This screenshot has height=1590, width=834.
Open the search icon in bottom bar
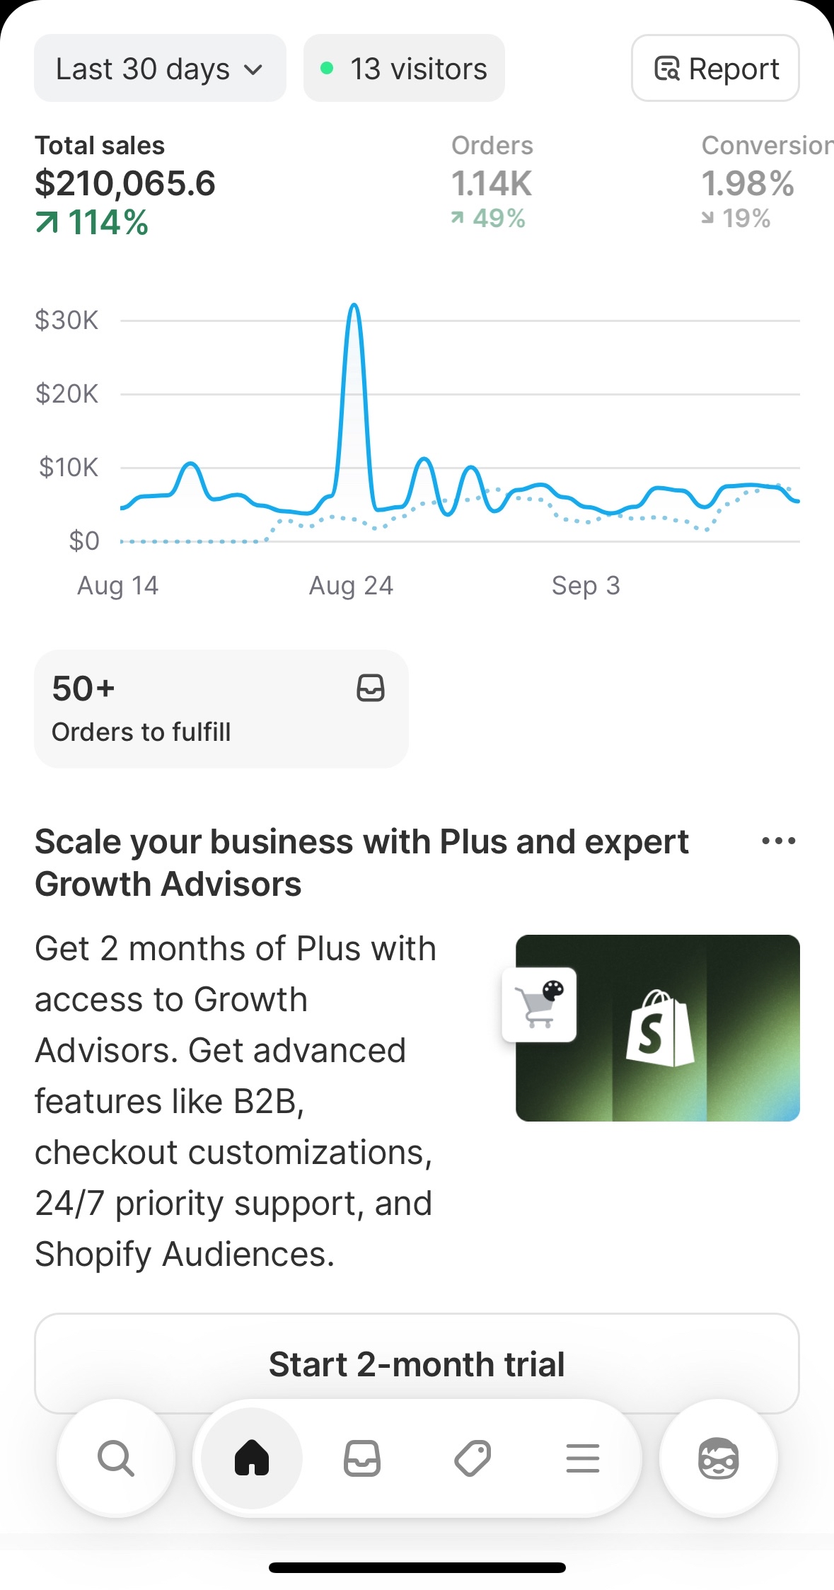pos(116,1458)
